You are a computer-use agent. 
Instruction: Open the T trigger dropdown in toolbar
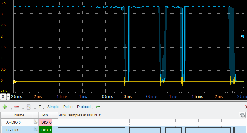(x=41, y=107)
